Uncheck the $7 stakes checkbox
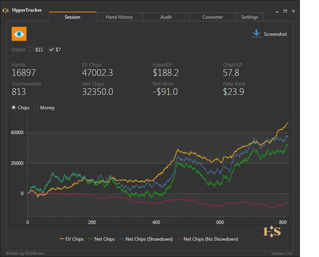 pos(51,50)
